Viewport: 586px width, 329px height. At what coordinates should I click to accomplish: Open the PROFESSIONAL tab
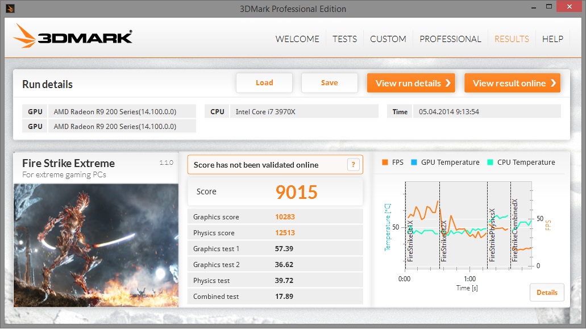pos(450,39)
